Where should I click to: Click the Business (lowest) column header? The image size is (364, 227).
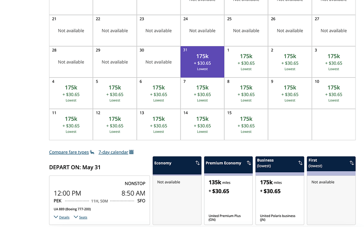tap(274, 163)
